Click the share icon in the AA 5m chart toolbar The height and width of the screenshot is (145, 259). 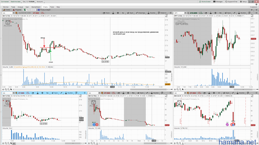point(33,93)
